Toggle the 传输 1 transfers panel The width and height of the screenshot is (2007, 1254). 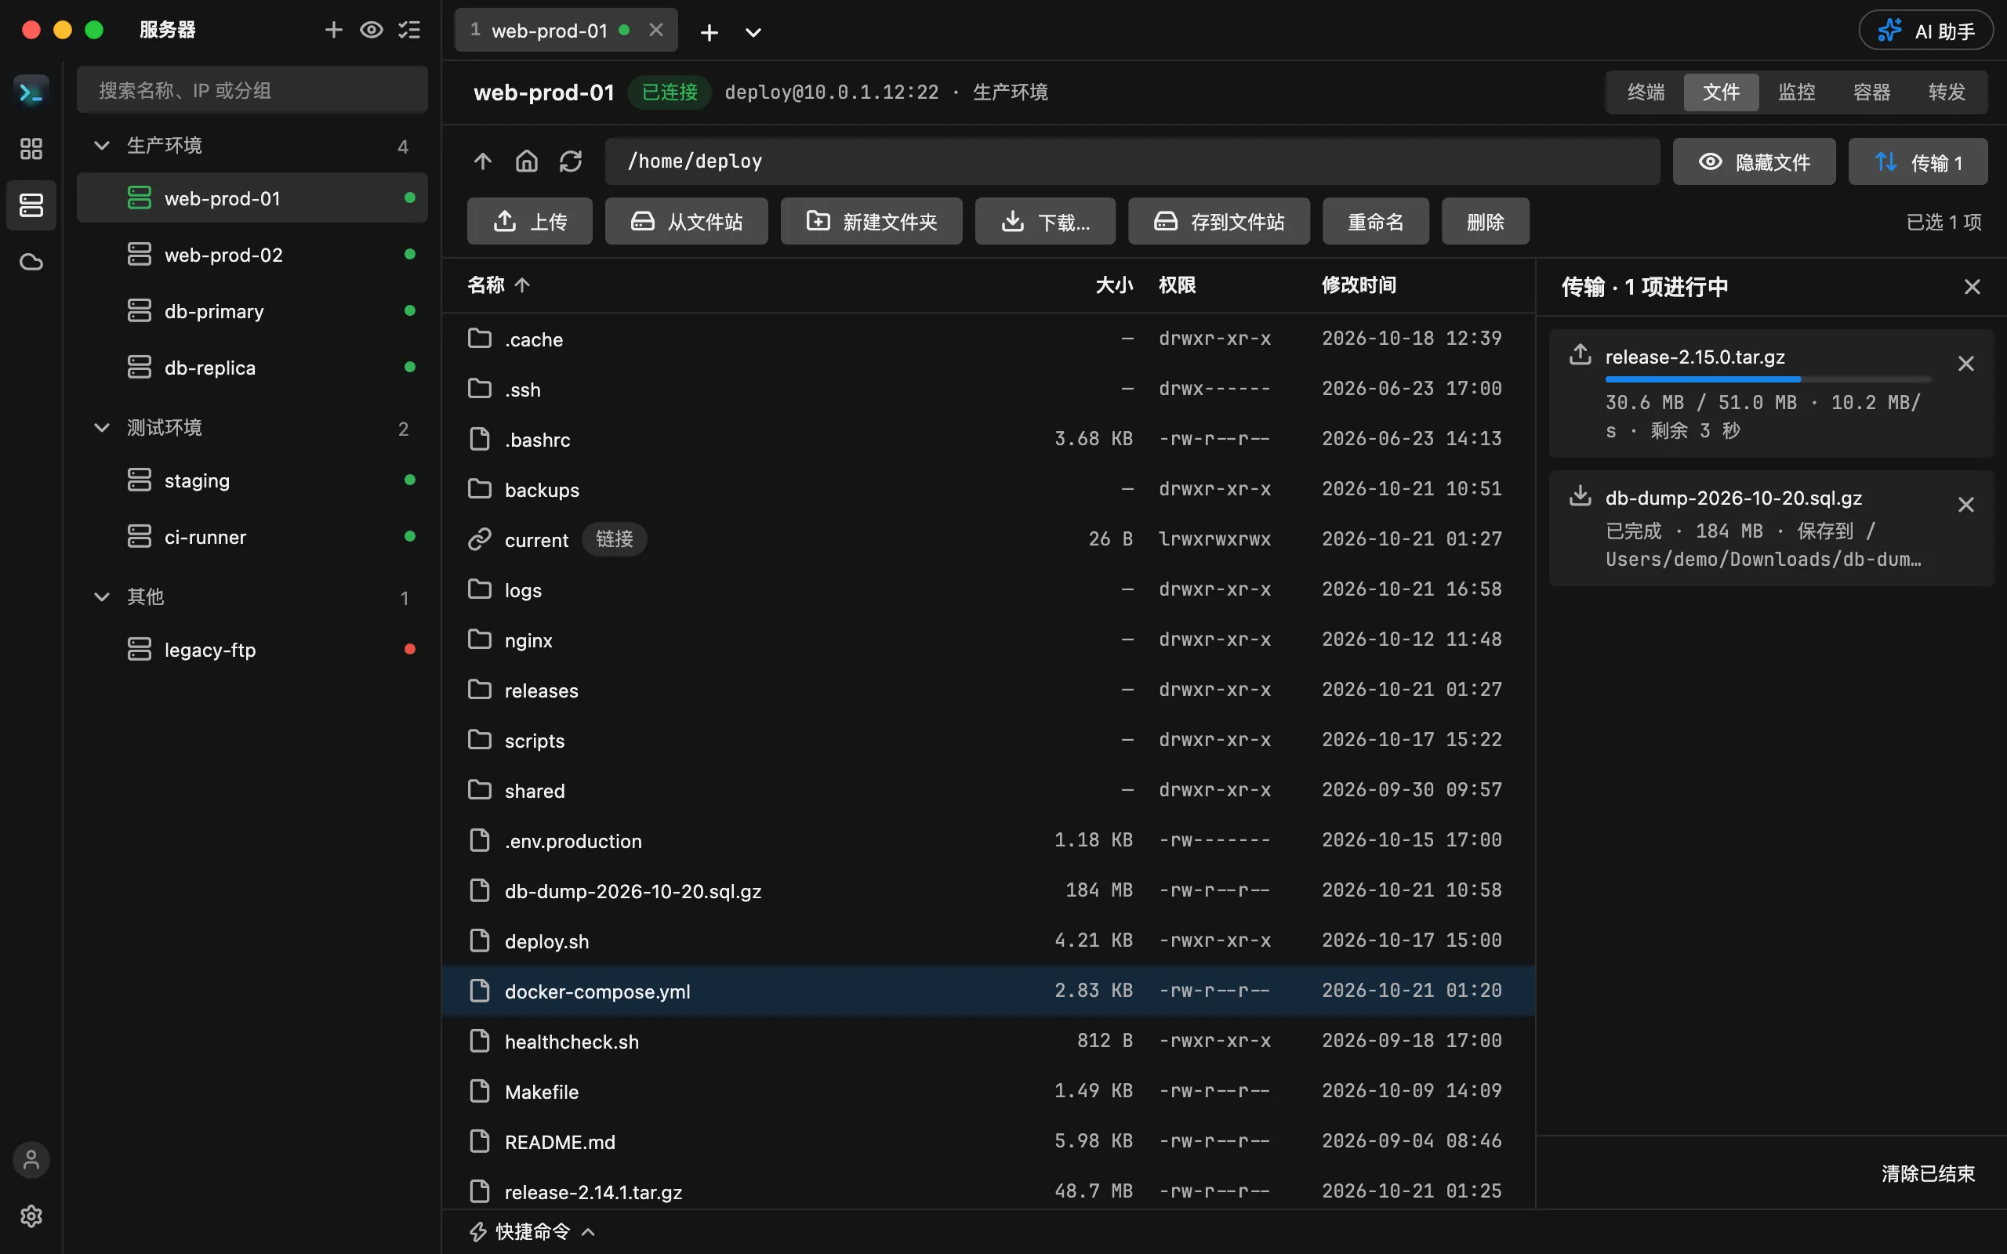pyautogui.click(x=1918, y=161)
